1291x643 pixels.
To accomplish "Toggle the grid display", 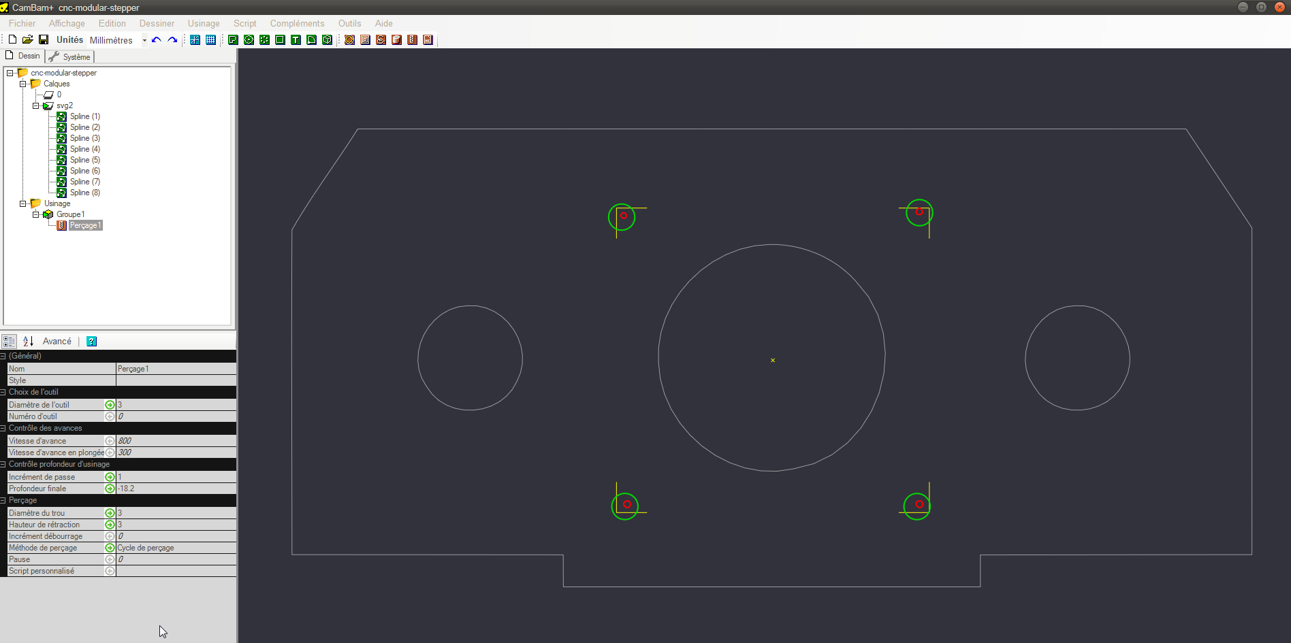I will tap(210, 39).
